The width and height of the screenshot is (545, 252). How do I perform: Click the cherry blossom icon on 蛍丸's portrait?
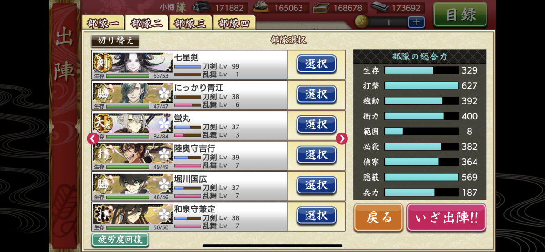click(164, 124)
